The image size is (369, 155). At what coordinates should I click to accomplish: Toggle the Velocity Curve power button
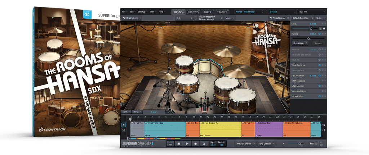[x=320, y=65]
